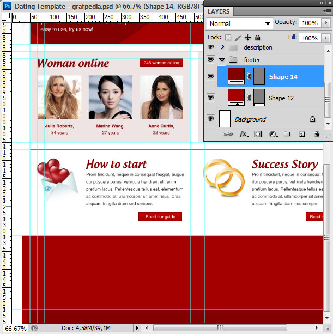Click Shape 12 vector mask thumbnail
333x334 pixels.
click(x=259, y=98)
